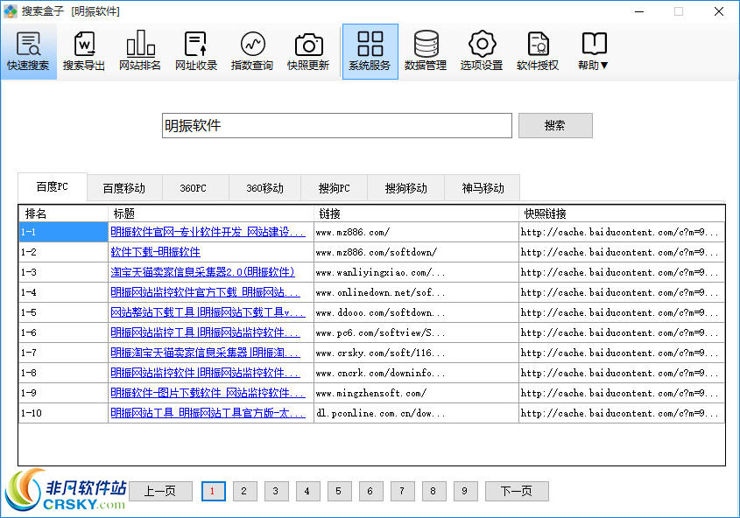This screenshot has width=740, height=518.
Task: Open link 明振淘宝天猫卖家信息采集器
Action: pyautogui.click(x=205, y=353)
